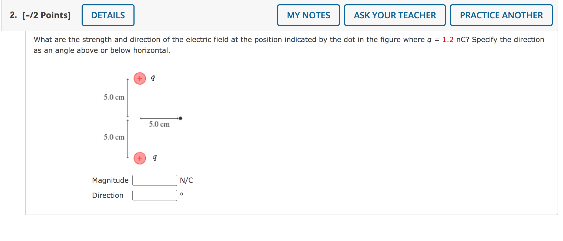The height and width of the screenshot is (241, 563).
Task: Select the bottom positive charge symbol
Action: pos(139,158)
